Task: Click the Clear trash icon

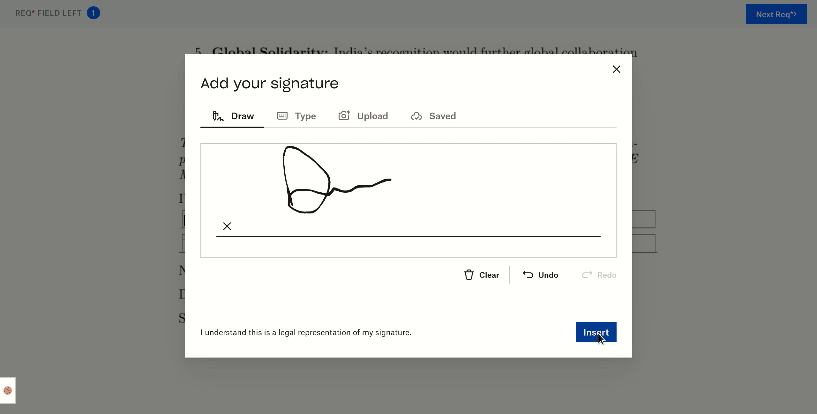Action: pyautogui.click(x=469, y=275)
